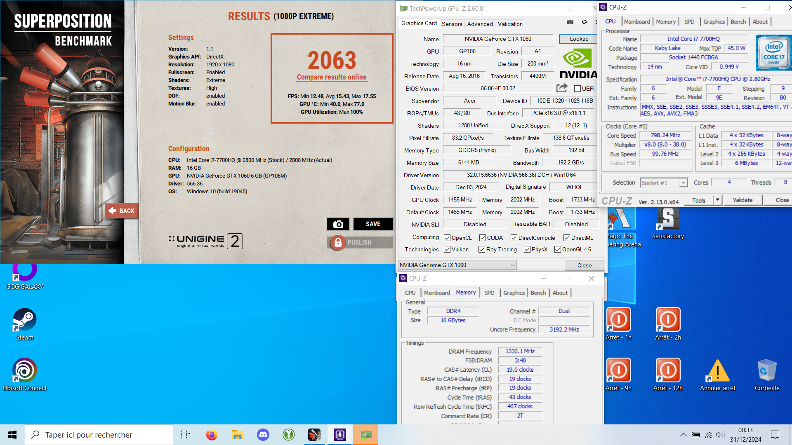Open Discord from the taskbar
Image resolution: width=792 pixels, height=445 pixels.
tap(263, 435)
